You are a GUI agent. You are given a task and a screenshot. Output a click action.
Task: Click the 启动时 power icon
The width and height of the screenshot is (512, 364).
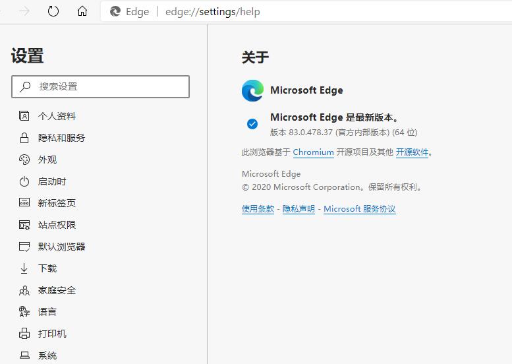point(24,181)
